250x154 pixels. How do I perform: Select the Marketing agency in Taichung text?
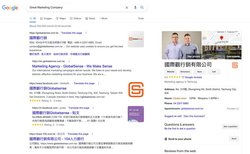(x=181, y=82)
